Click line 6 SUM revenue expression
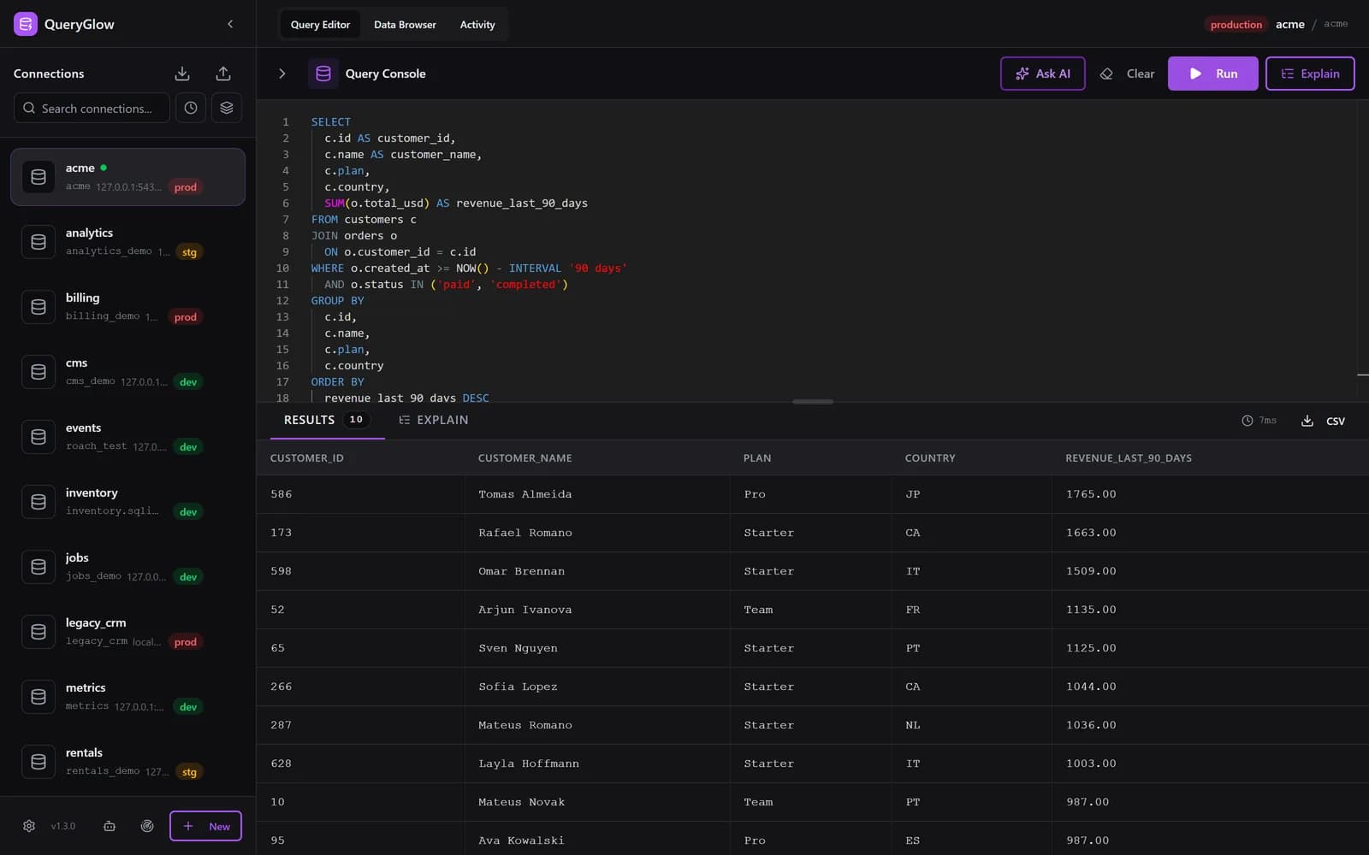The image size is (1369, 855). (456, 203)
